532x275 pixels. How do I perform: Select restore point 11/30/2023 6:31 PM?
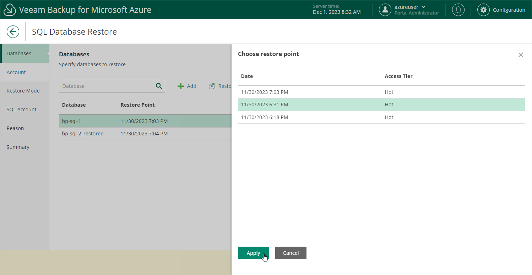click(381, 105)
